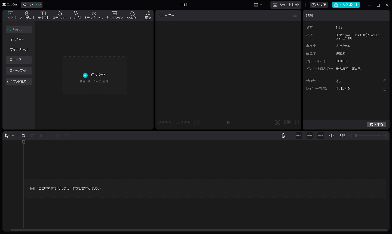Open the selection tool mode dropdown
The width and height of the screenshot is (392, 234).
pos(13,136)
